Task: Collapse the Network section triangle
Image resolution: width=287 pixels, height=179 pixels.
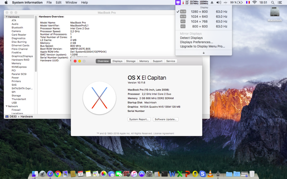Action: (7, 106)
